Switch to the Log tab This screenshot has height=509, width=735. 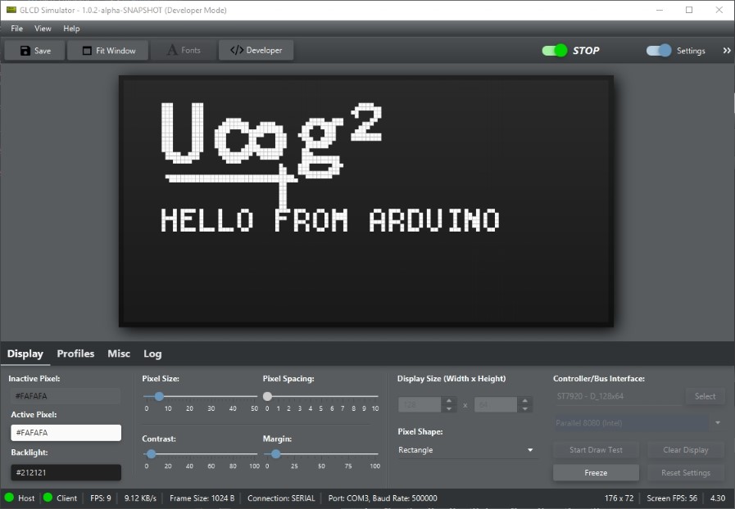[x=152, y=354]
